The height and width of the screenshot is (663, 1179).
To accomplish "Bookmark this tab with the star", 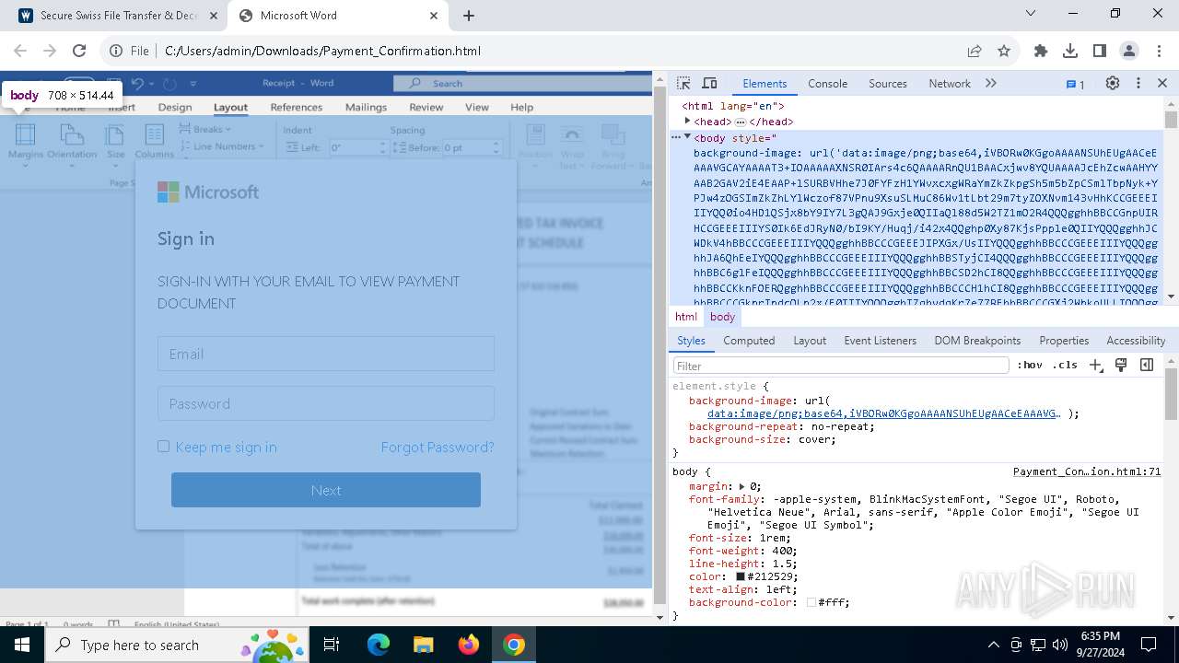I will point(1004,51).
